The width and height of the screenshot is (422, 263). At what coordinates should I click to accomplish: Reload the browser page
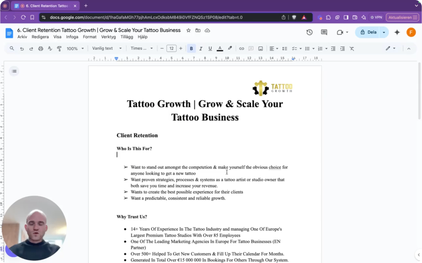tap(23, 17)
